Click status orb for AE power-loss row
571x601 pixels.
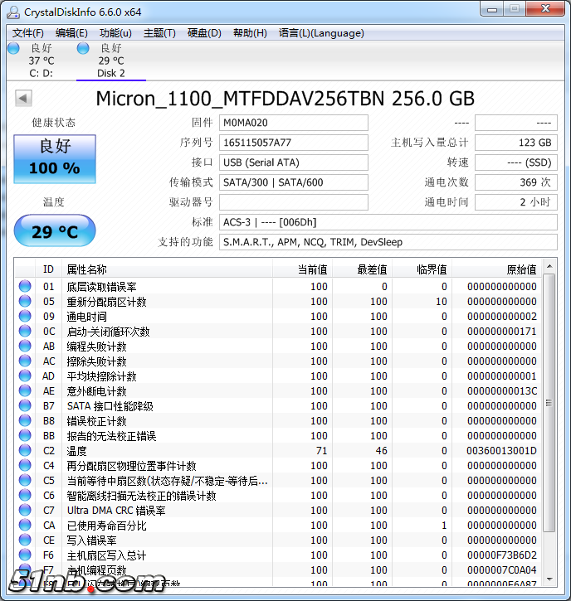pyautogui.click(x=25, y=391)
